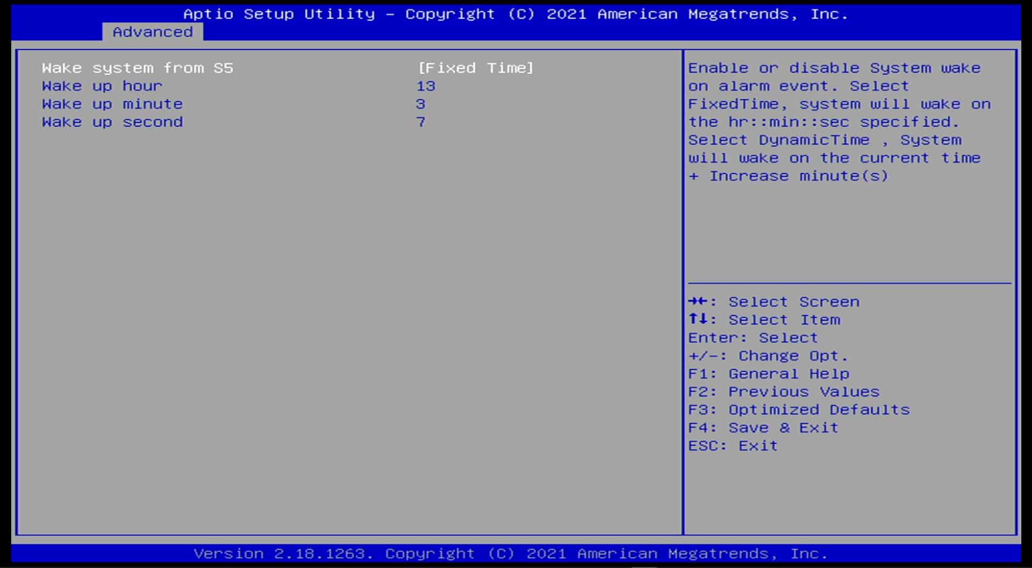Click the ESC: Exit hint
The height and width of the screenshot is (568, 1032).
(733, 445)
